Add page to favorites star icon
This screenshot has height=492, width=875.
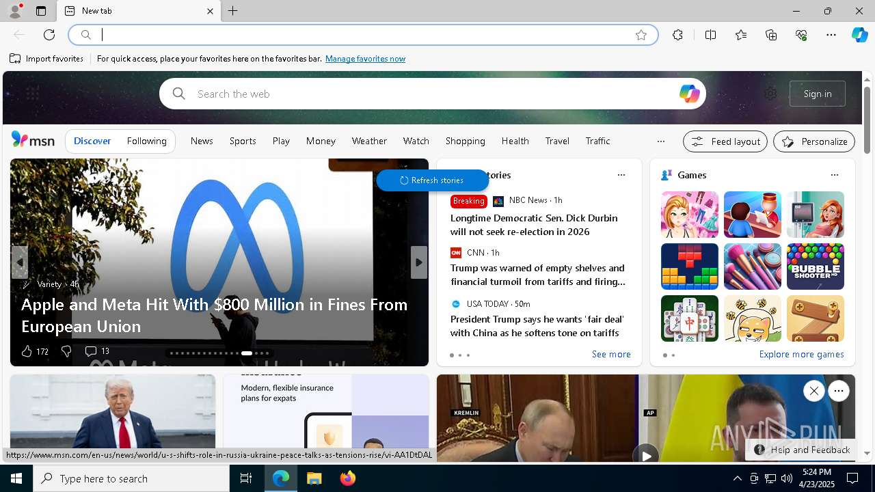pyautogui.click(x=641, y=35)
